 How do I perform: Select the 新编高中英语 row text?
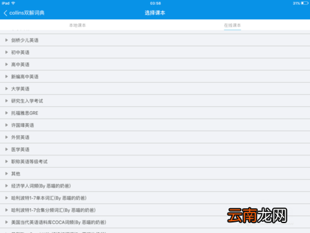click(x=25, y=76)
